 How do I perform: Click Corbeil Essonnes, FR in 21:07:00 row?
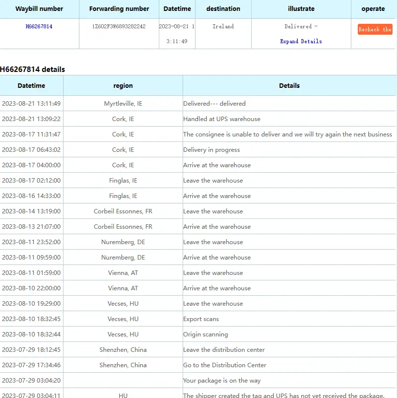pos(123,227)
